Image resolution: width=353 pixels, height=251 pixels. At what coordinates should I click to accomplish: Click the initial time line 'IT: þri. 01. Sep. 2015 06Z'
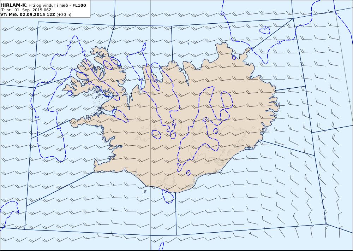[x=26, y=10]
